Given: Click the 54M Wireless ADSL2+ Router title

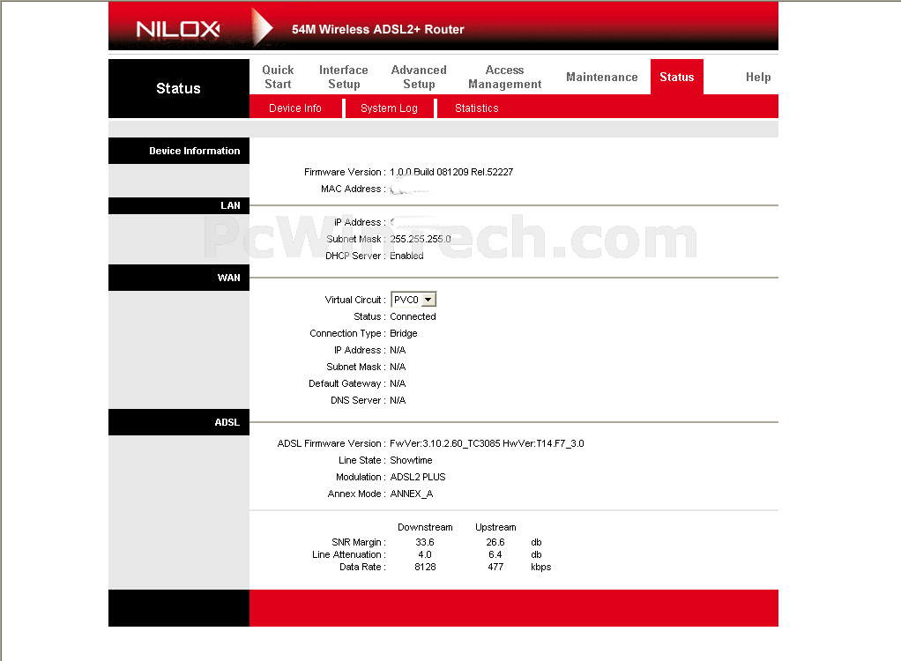Looking at the screenshot, I should [377, 29].
